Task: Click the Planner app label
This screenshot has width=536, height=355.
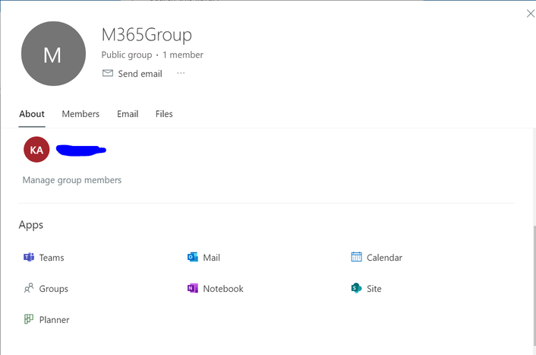Action: tap(55, 320)
